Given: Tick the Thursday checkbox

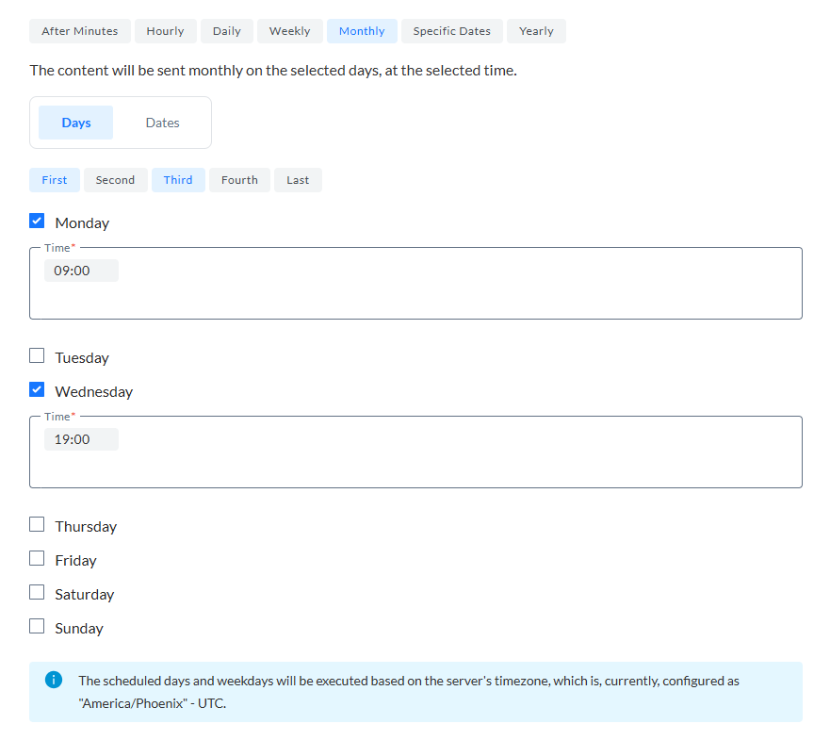Looking at the screenshot, I should coord(37,525).
